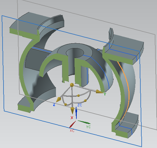Click the red 'XC' label
The width and height of the screenshot is (157, 148).
pos(72,131)
